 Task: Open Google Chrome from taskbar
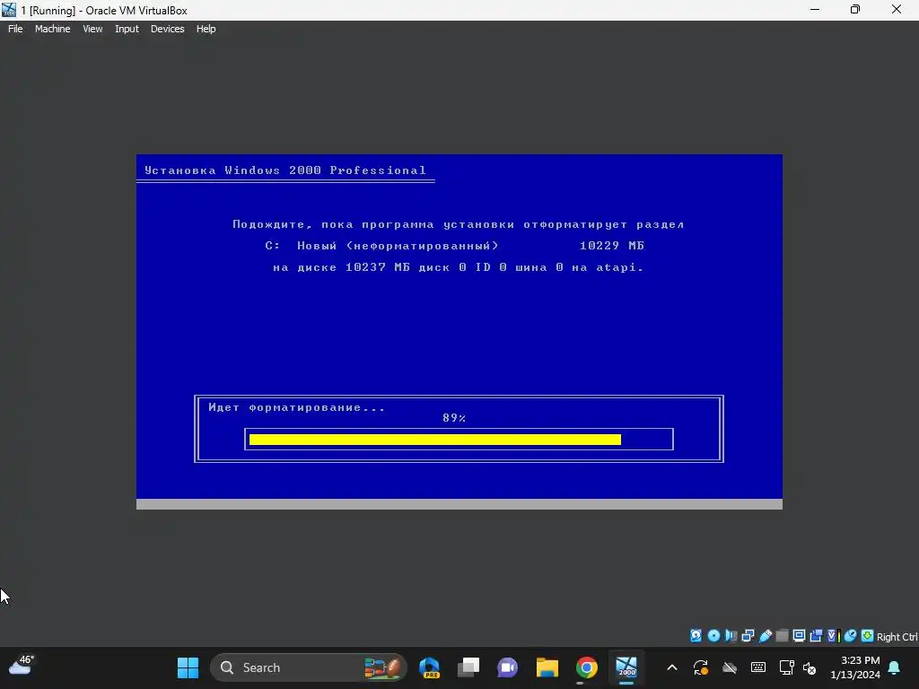coord(587,667)
